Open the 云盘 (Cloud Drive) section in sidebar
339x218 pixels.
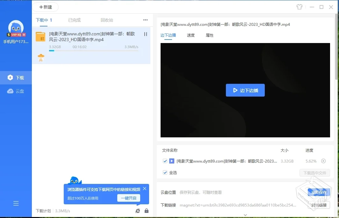(16, 91)
